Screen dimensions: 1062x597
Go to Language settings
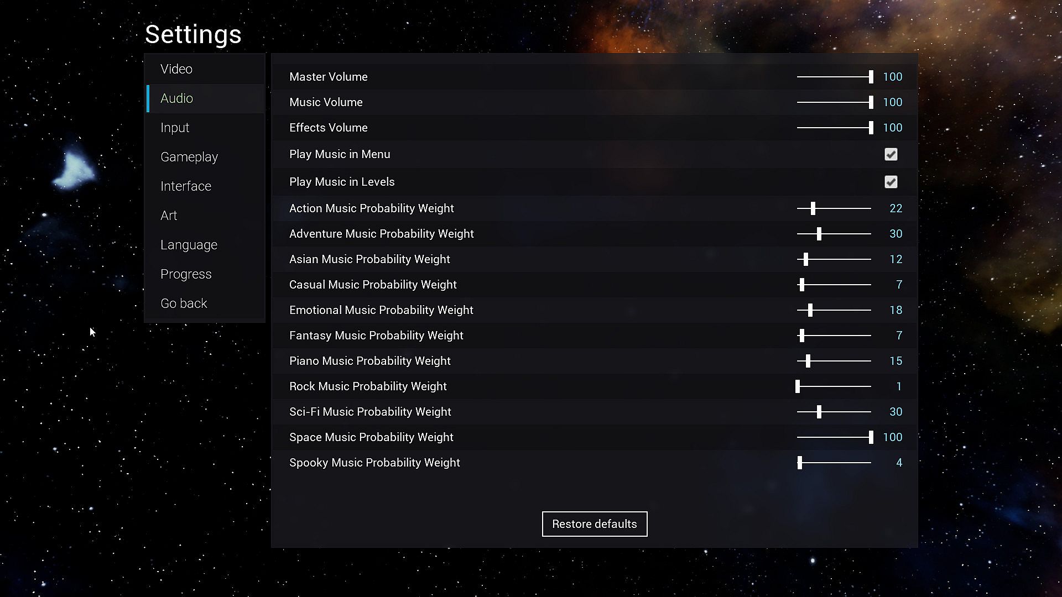189,245
